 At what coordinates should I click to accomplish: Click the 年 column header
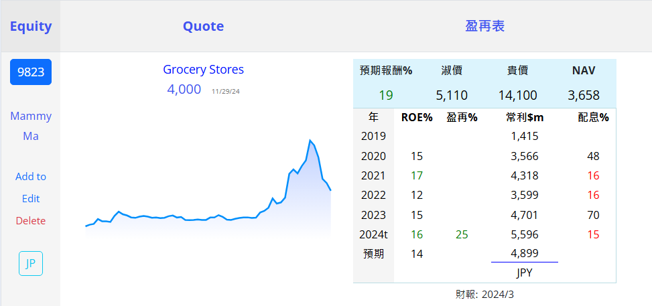[373, 118]
